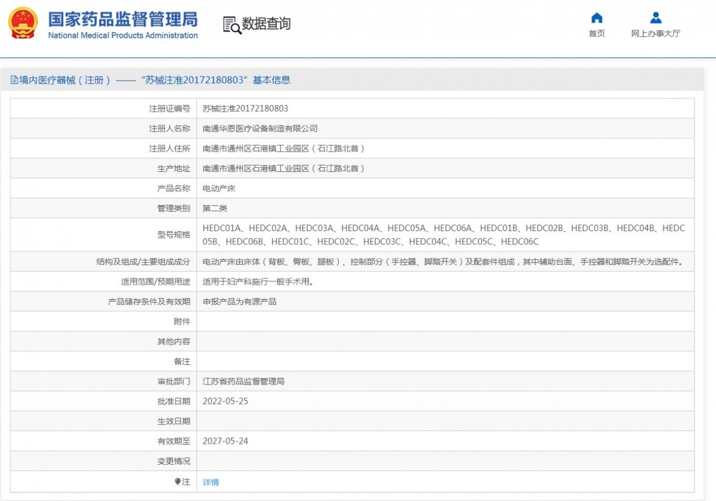Select the 生产地址 address value
Viewport: 716px width, 501px height.
pos(284,168)
